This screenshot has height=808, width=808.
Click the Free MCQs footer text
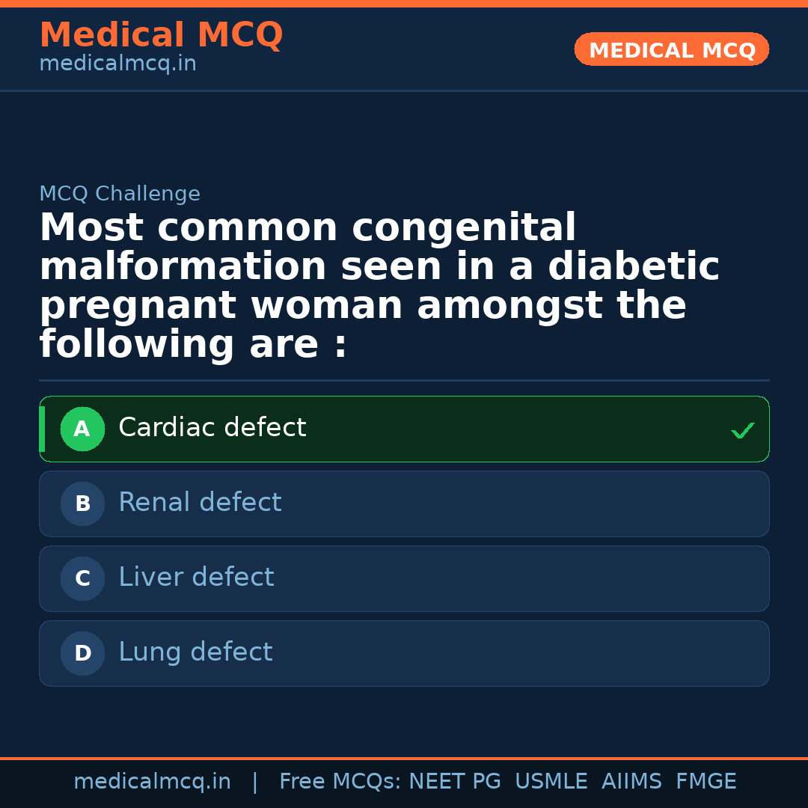pos(340,782)
